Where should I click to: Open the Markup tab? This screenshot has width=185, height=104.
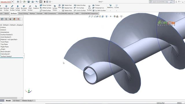32,14
